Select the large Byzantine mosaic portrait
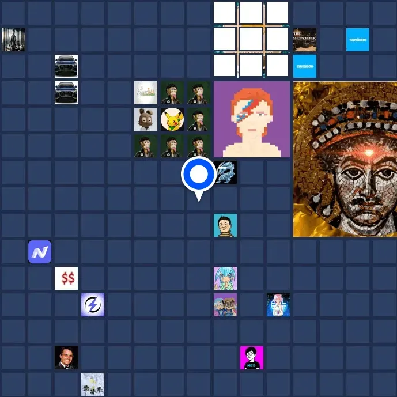This screenshot has height=397, width=397. tap(345, 159)
